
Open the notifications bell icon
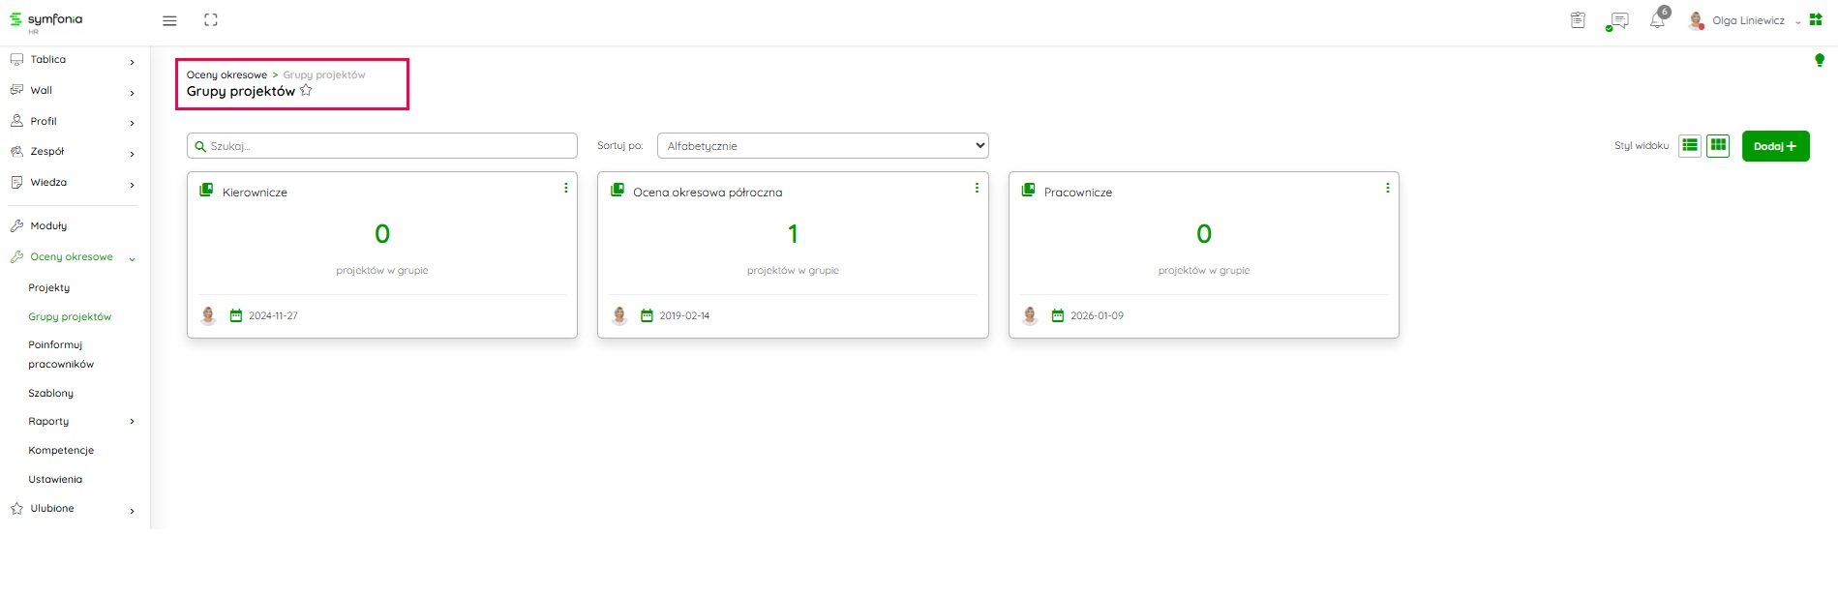[1657, 20]
